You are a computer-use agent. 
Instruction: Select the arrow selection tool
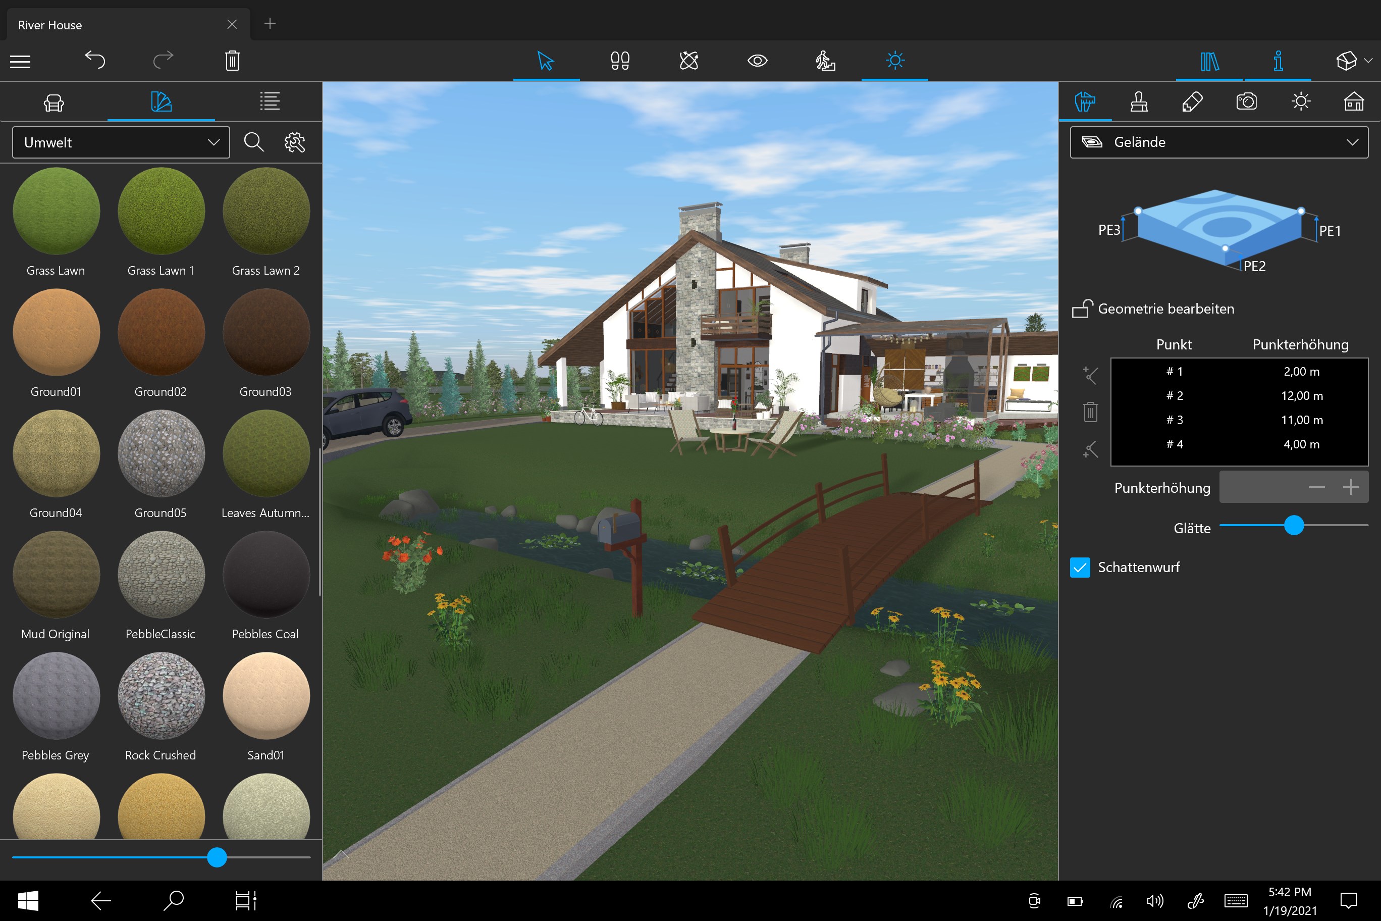coord(546,61)
